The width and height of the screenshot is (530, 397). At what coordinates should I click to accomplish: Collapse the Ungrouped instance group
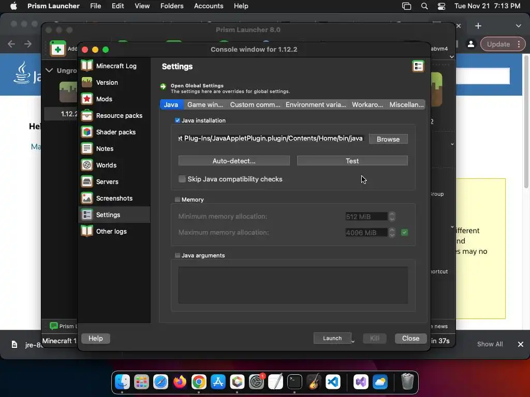coord(49,70)
